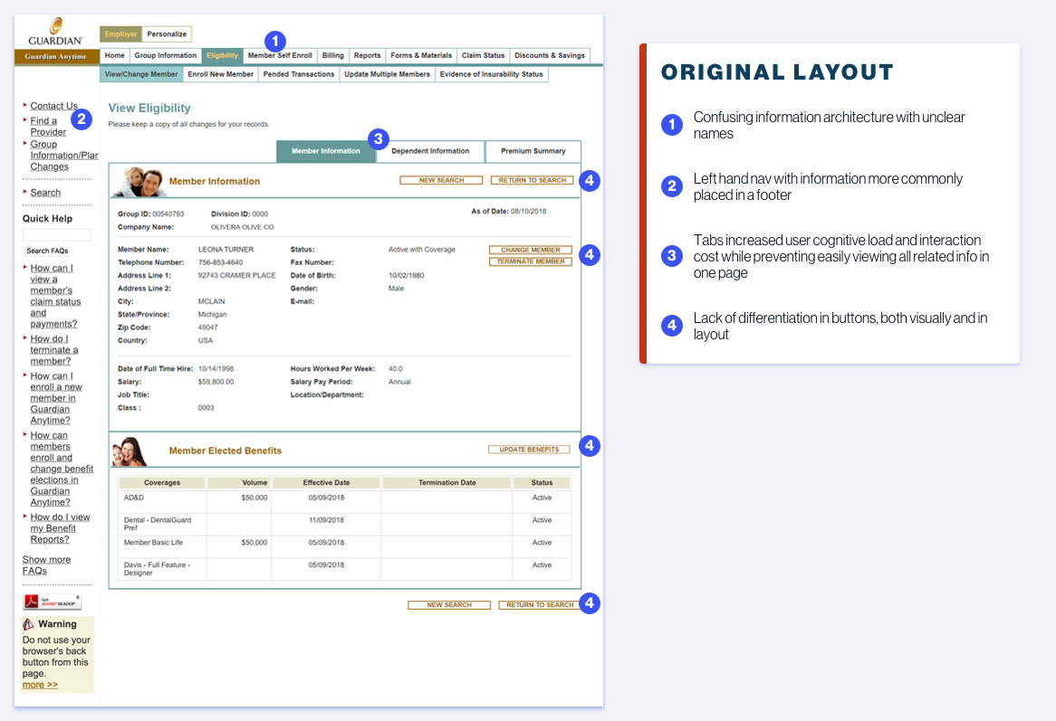Image resolution: width=1056 pixels, height=721 pixels.
Task: Click Davis - Full Feature - Designer row
Action: tap(345, 569)
